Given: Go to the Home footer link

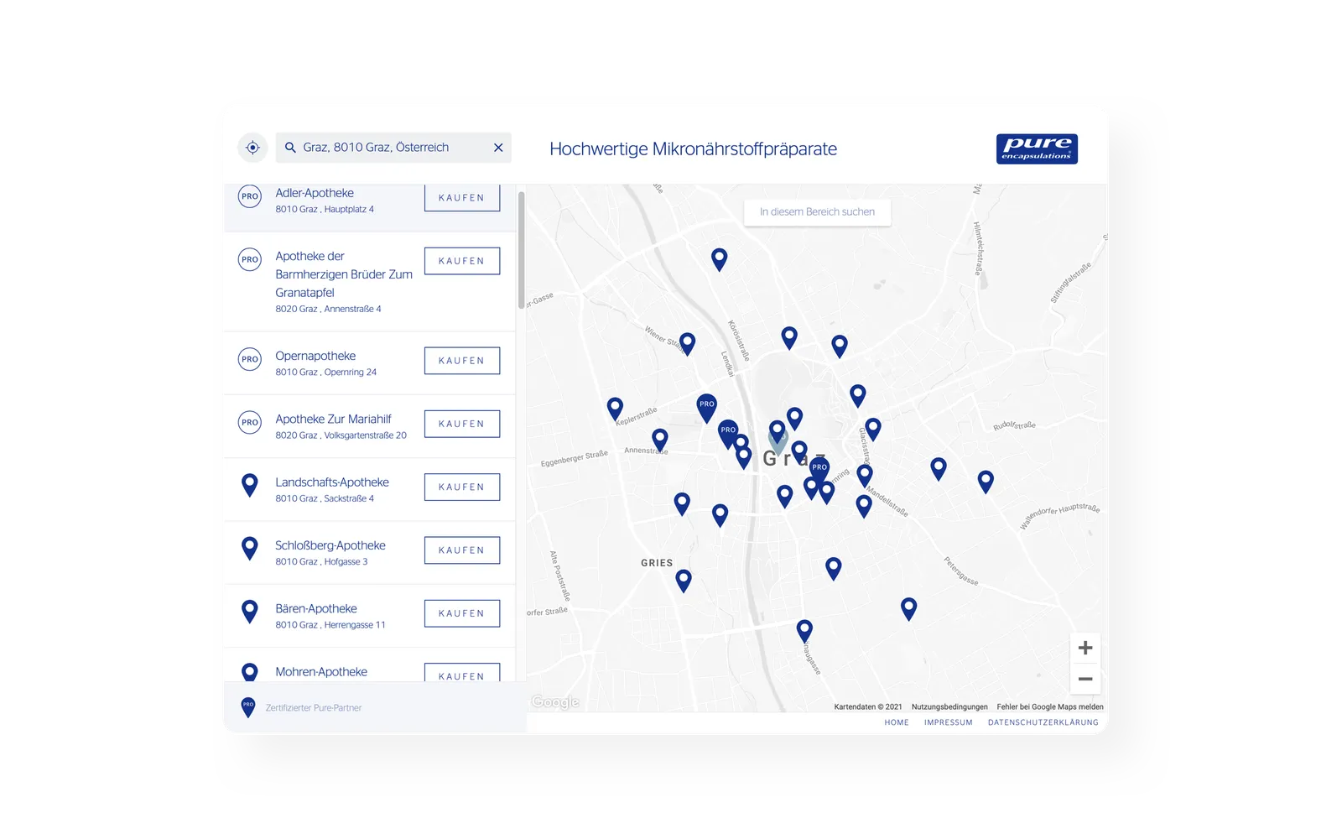Looking at the screenshot, I should (x=896, y=722).
